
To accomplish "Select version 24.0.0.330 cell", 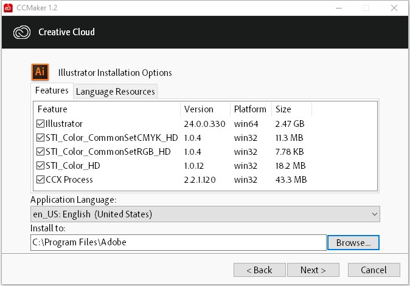I will [x=204, y=124].
